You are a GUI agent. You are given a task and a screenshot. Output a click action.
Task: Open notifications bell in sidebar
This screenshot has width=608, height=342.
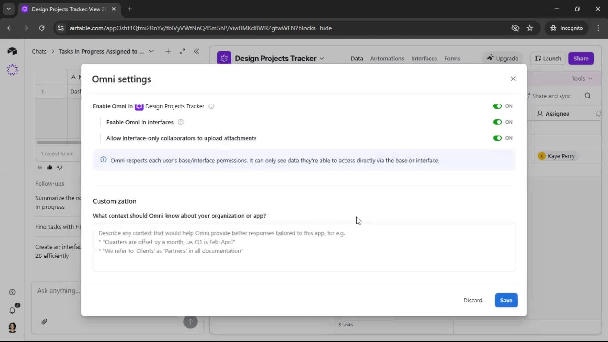point(12,310)
